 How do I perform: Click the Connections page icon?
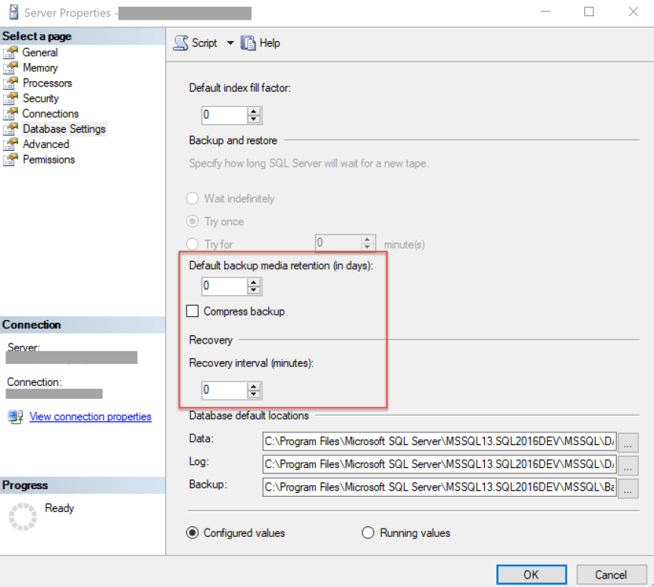coord(11,114)
